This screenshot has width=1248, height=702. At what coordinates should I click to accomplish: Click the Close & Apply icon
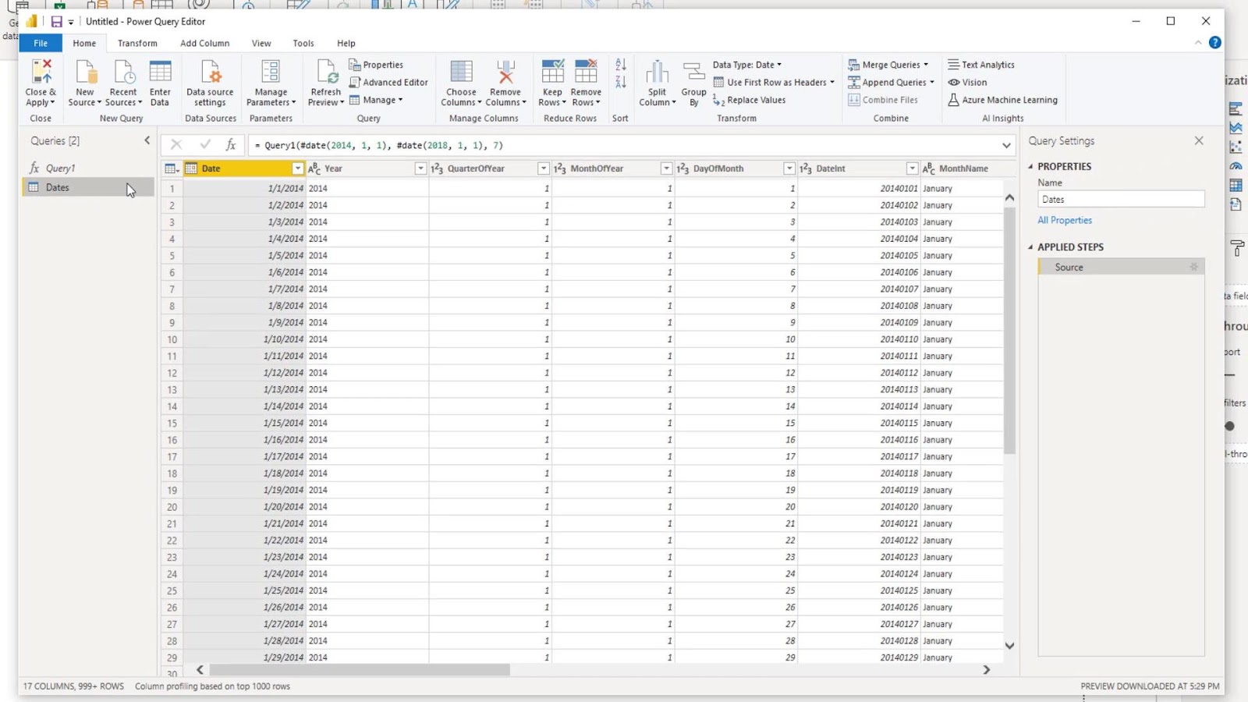click(x=41, y=72)
